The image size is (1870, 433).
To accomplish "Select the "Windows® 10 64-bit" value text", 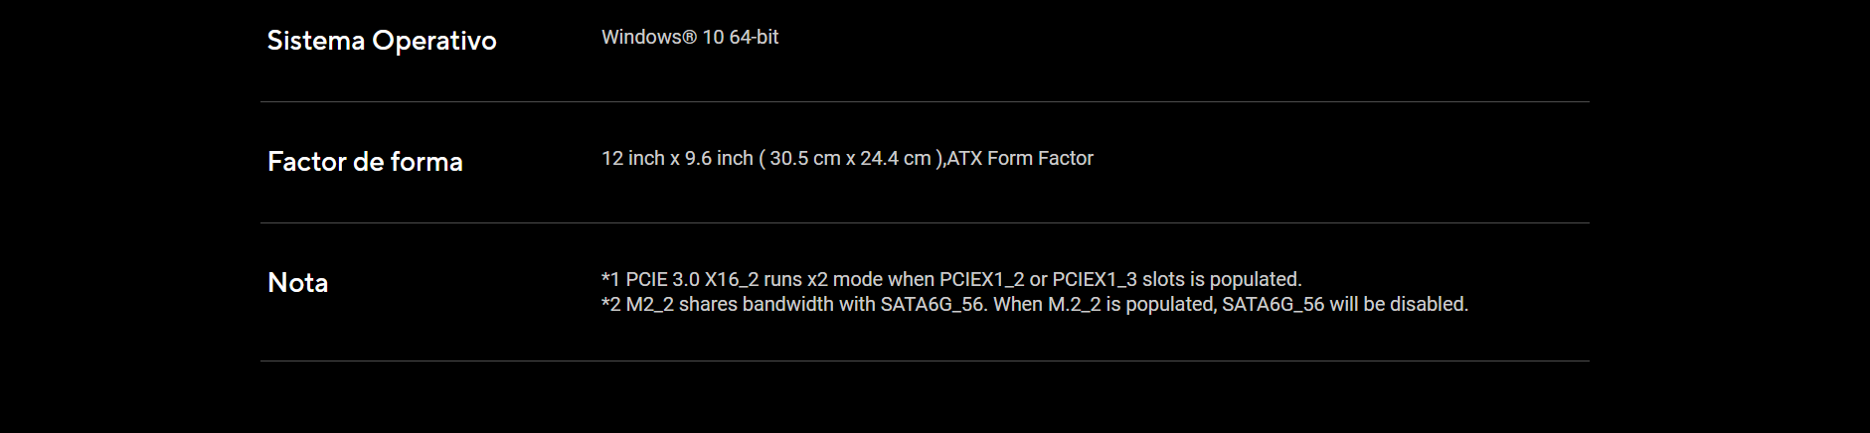I will tap(690, 37).
